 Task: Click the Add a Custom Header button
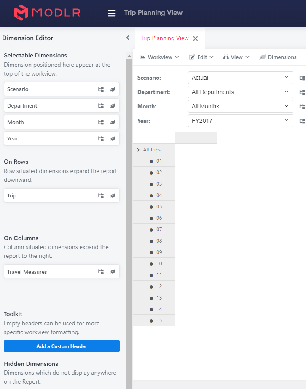tap(62, 346)
